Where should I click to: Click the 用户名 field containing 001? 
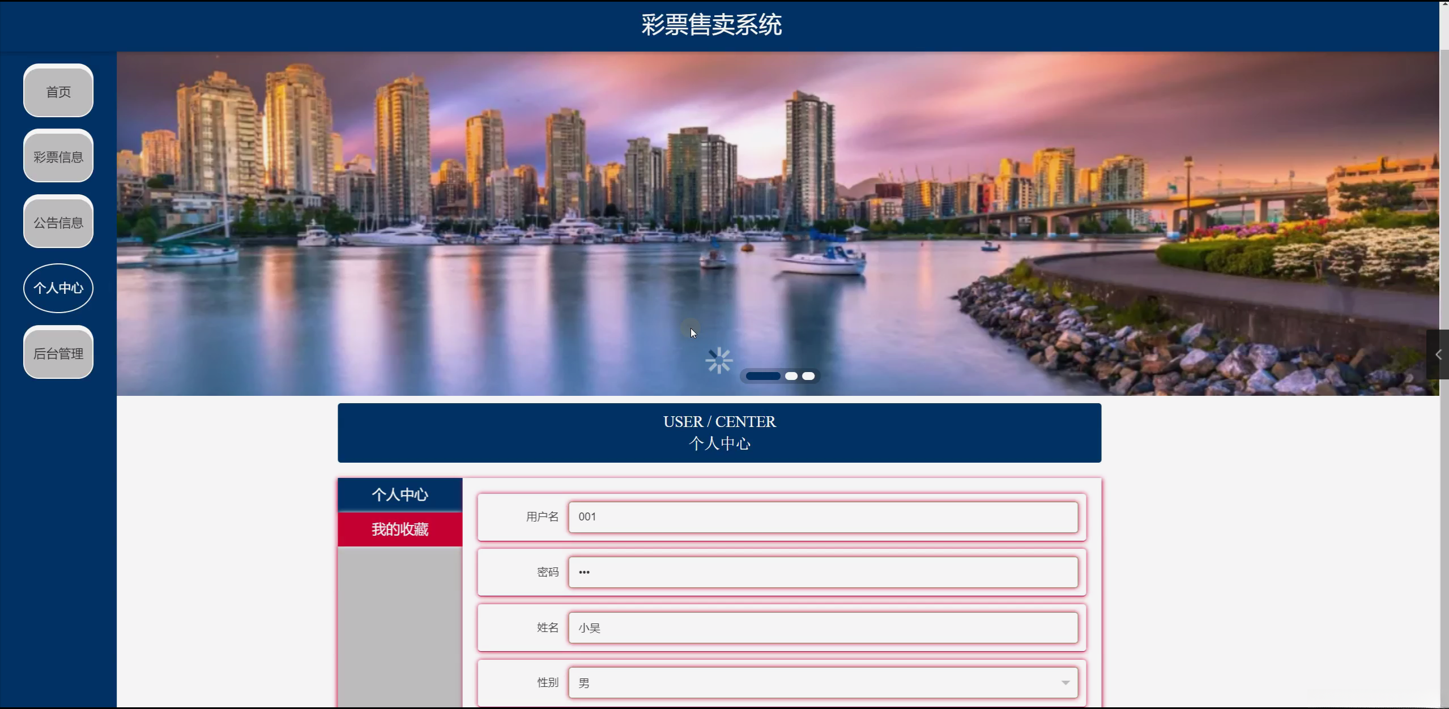(823, 516)
